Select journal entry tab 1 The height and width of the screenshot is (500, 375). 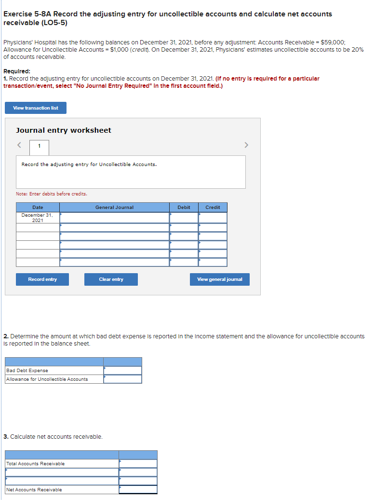(39, 148)
